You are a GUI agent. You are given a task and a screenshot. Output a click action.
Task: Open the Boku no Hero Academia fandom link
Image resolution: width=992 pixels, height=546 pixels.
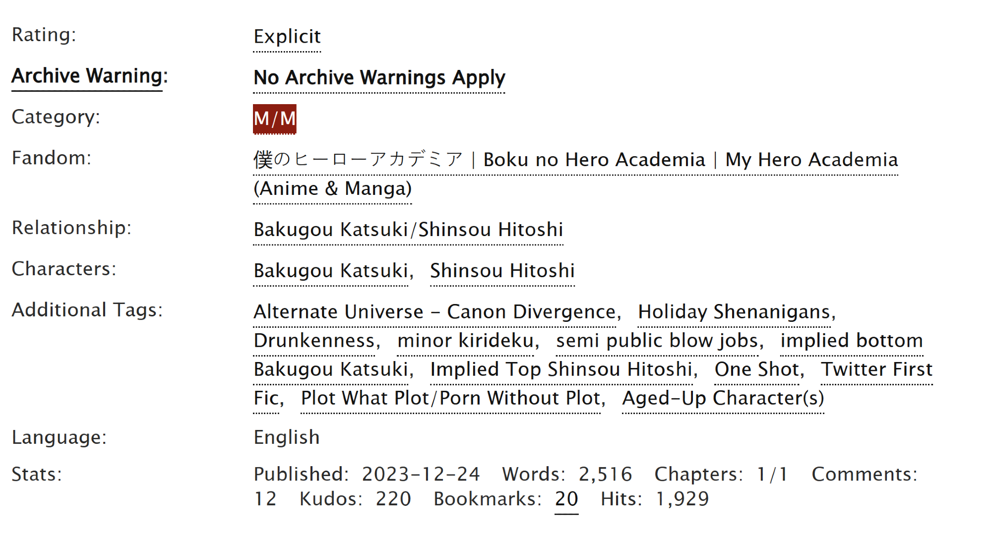point(575,160)
